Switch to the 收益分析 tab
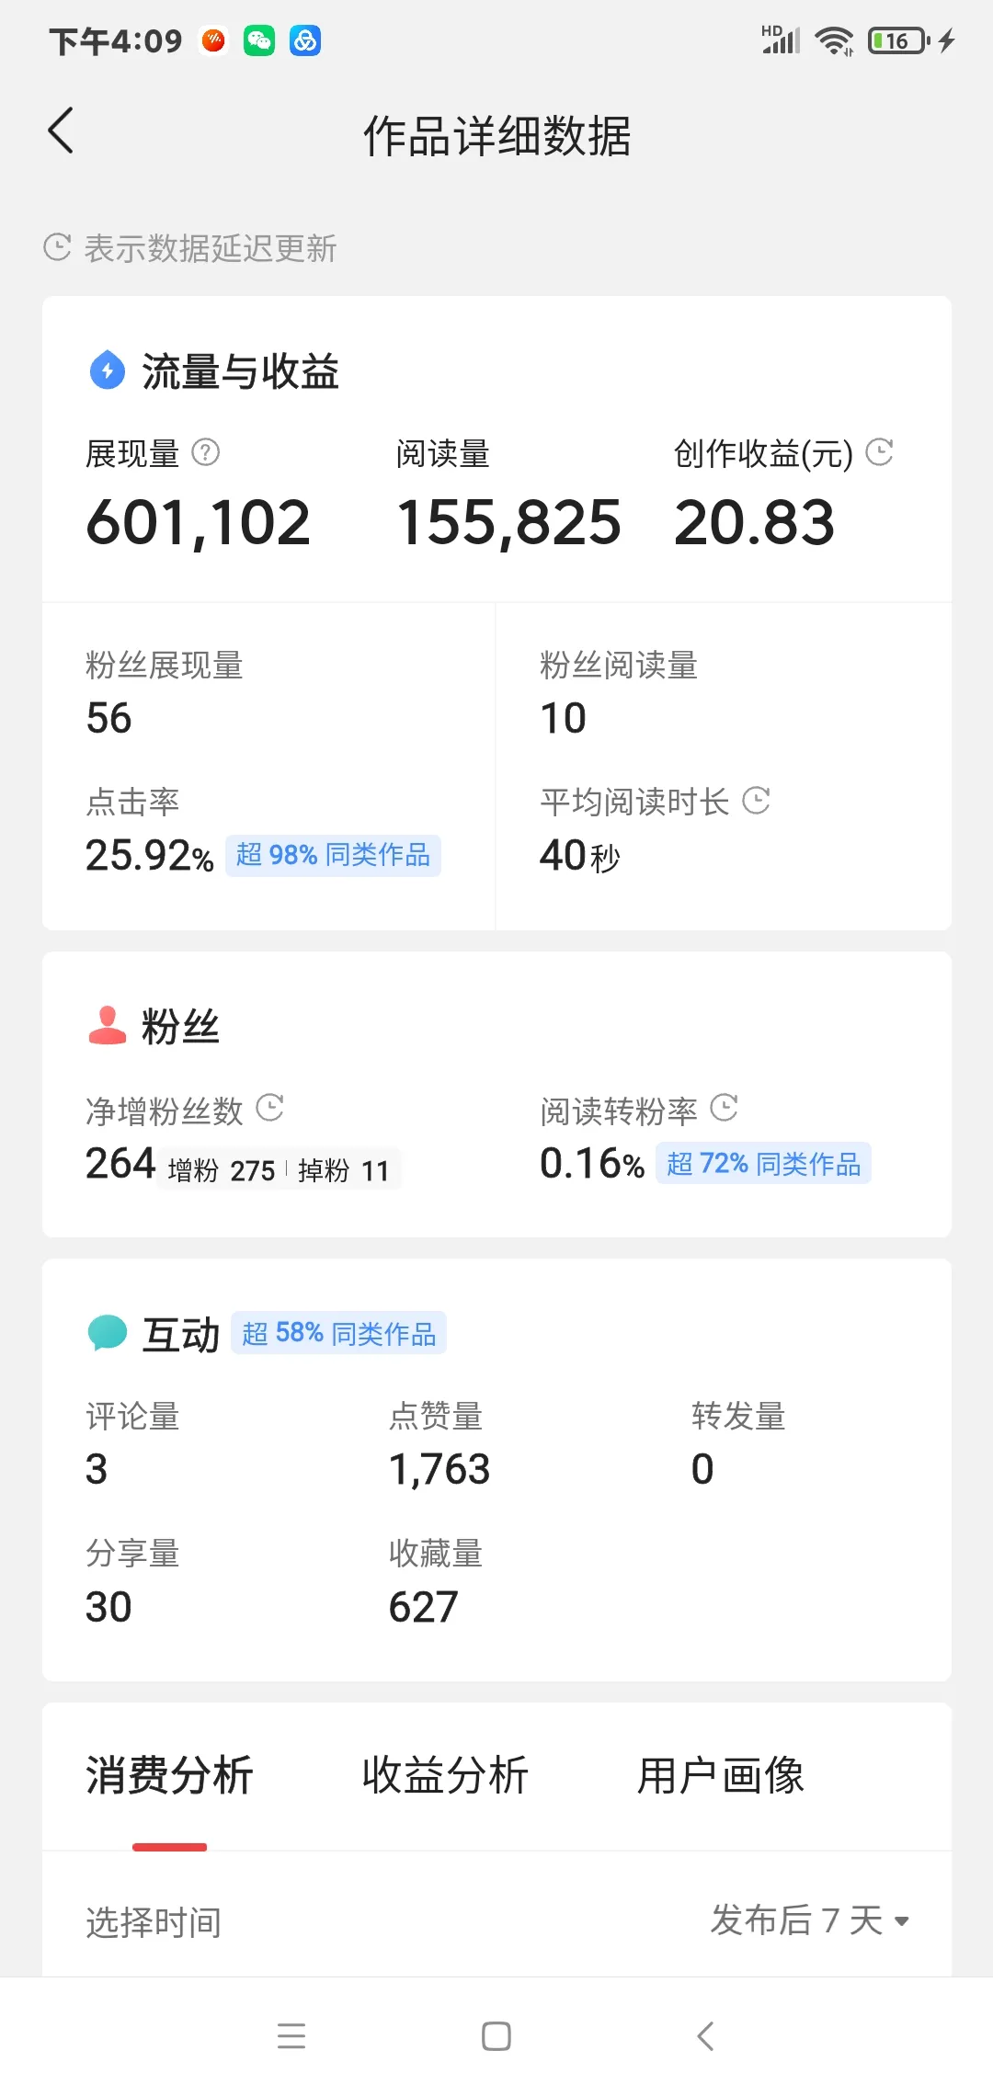 coord(445,1775)
